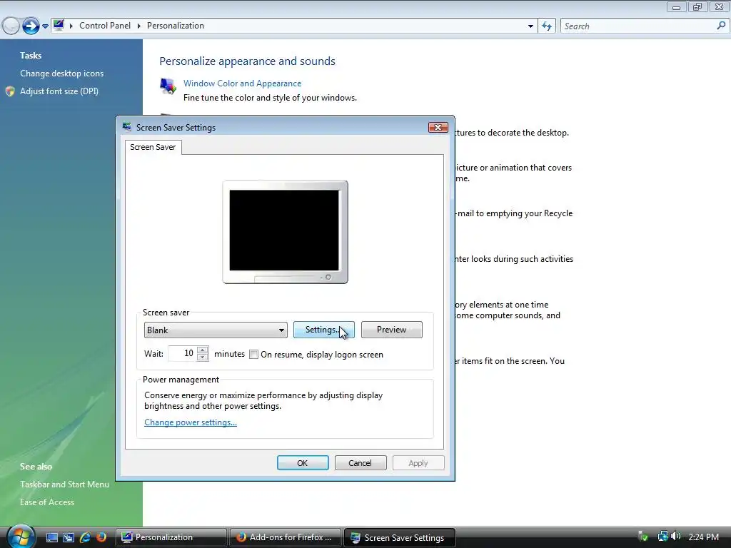The width and height of the screenshot is (731, 548).
Task: Click Personalization in the address bar
Action: pyautogui.click(x=176, y=26)
